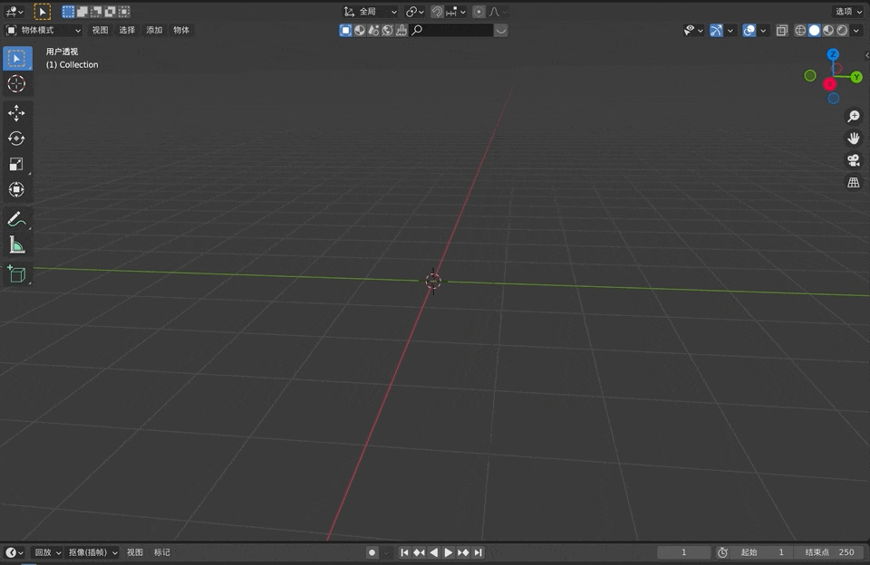Switch to orthographic grid view icon
The width and height of the screenshot is (870, 565).
[x=853, y=183]
